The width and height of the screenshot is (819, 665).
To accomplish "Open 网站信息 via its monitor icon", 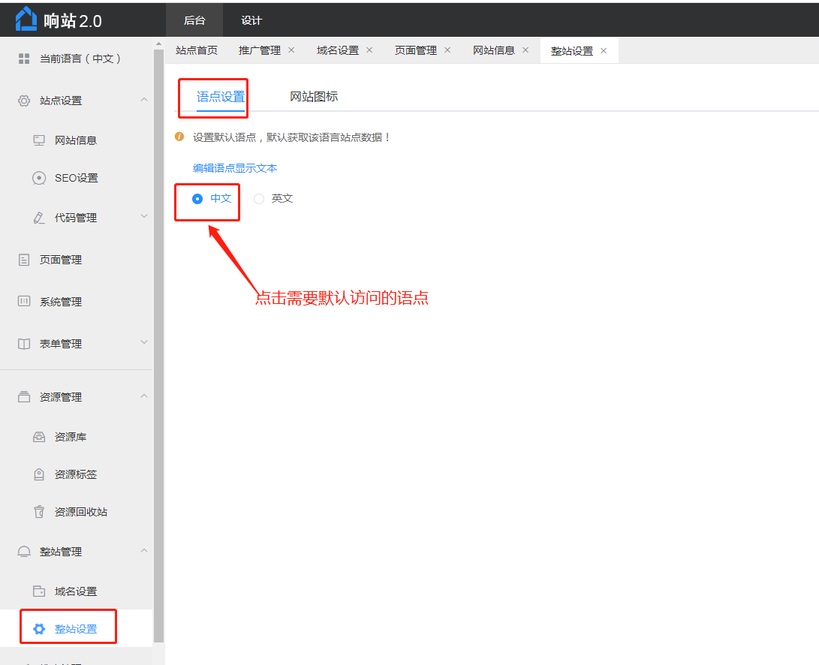I will tap(39, 140).
